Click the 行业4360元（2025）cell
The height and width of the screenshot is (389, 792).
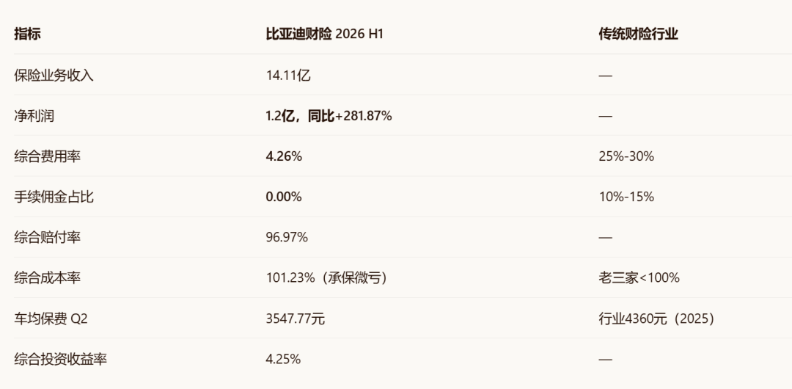(x=656, y=319)
